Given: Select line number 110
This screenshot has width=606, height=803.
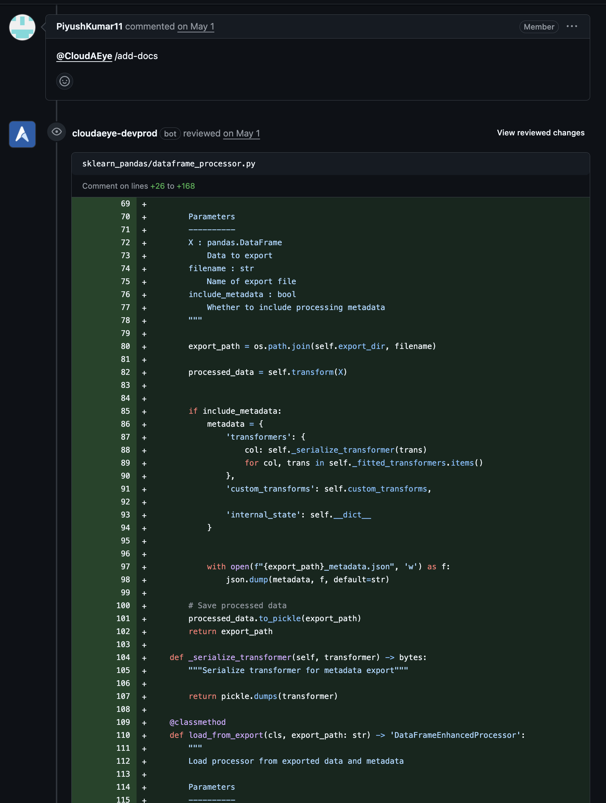Looking at the screenshot, I should pos(123,735).
